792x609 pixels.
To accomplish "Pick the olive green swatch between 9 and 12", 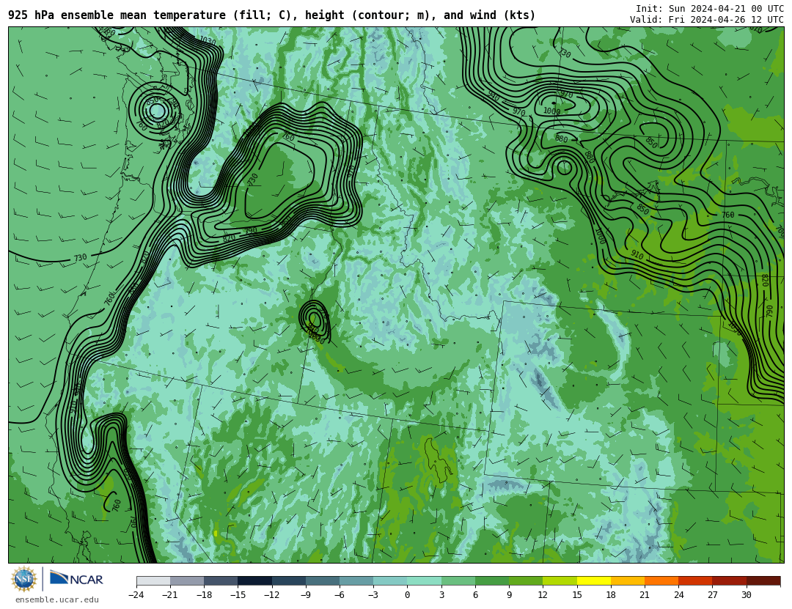I will (x=526, y=580).
